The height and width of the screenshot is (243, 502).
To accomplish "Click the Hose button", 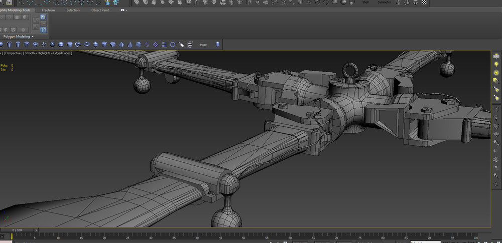I will pyautogui.click(x=203, y=45).
